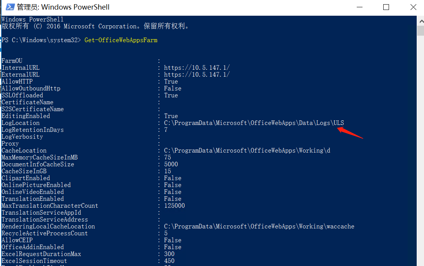Minimize the PowerShell window

point(359,7)
